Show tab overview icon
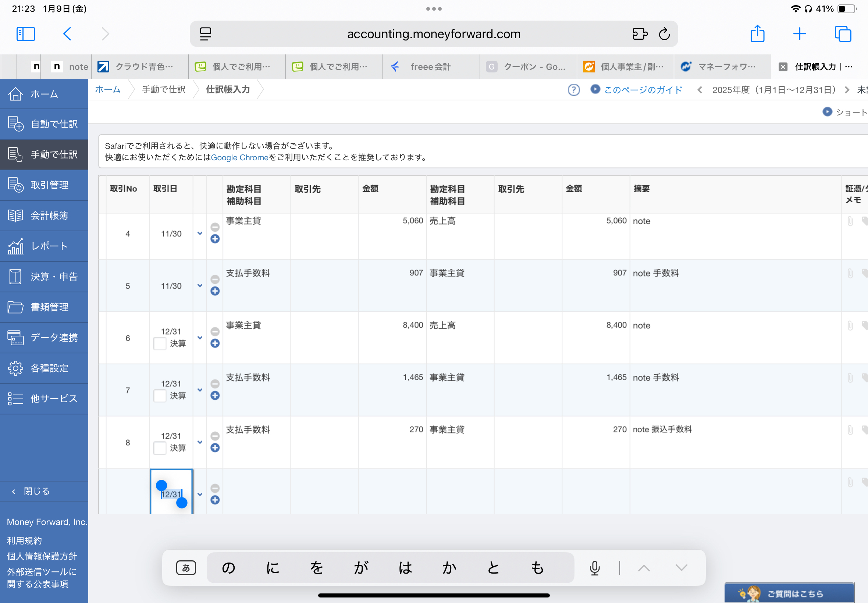 [x=843, y=34]
